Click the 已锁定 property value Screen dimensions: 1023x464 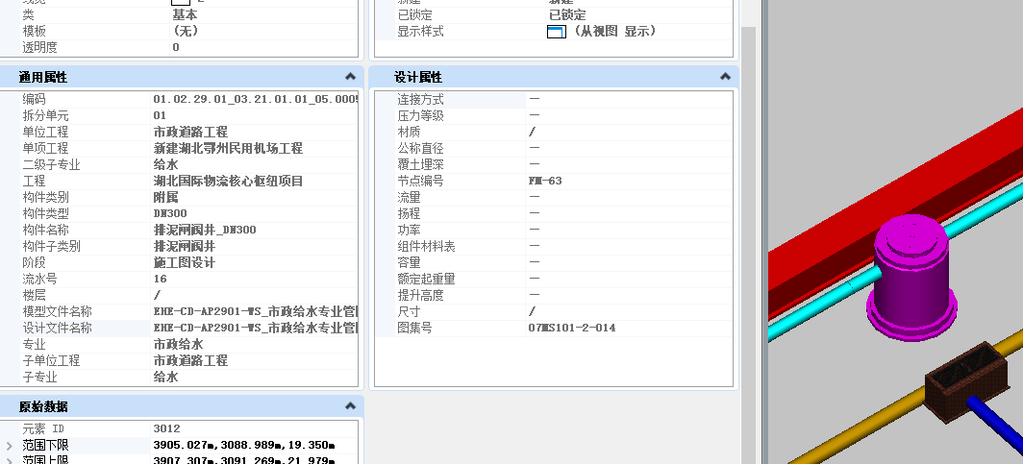click(567, 14)
